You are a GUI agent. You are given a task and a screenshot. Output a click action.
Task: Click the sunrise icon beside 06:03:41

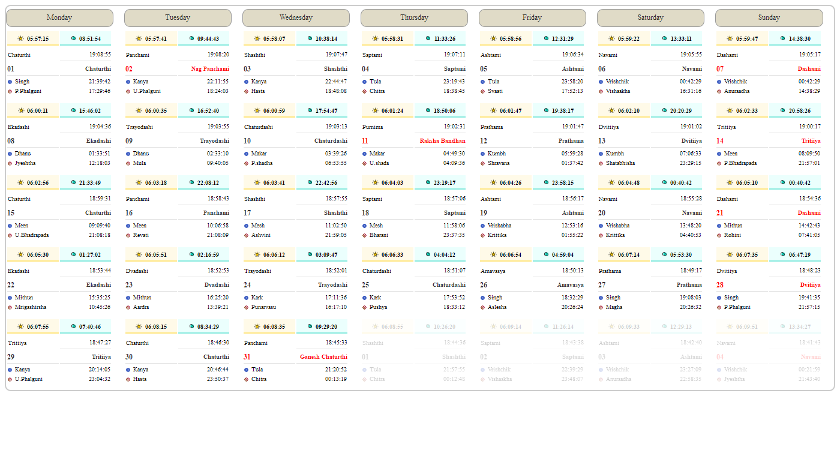pos(257,182)
